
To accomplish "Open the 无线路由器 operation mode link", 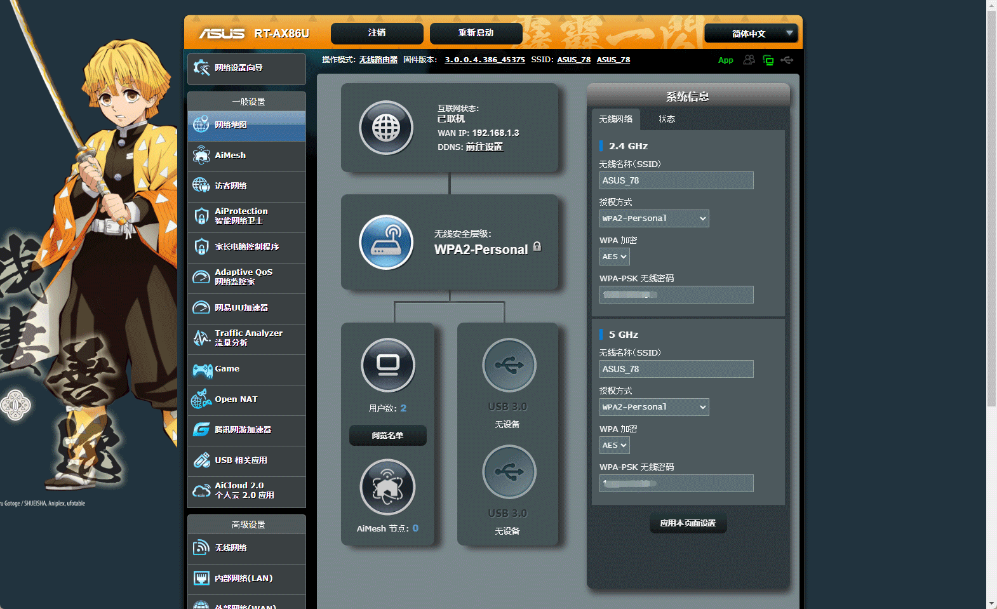I will pos(378,60).
